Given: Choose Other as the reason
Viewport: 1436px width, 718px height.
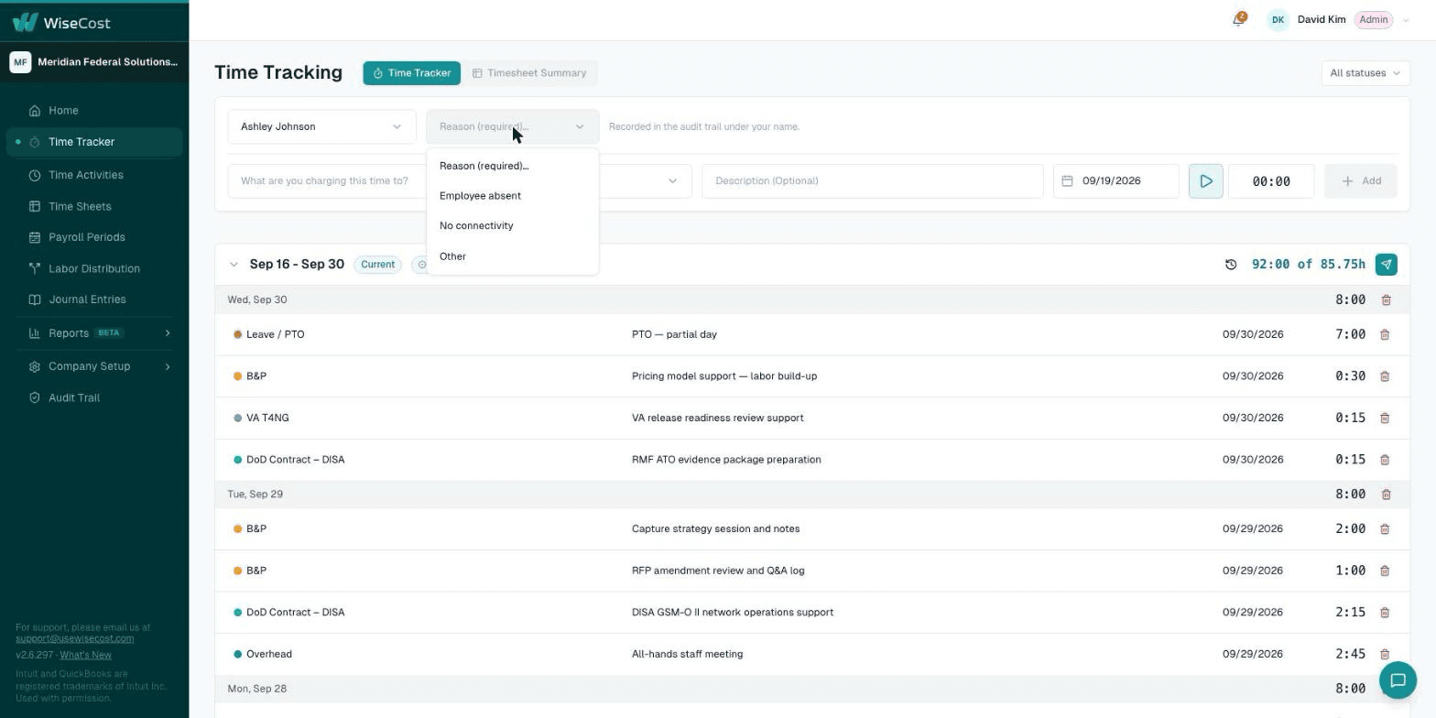Looking at the screenshot, I should (512, 256).
